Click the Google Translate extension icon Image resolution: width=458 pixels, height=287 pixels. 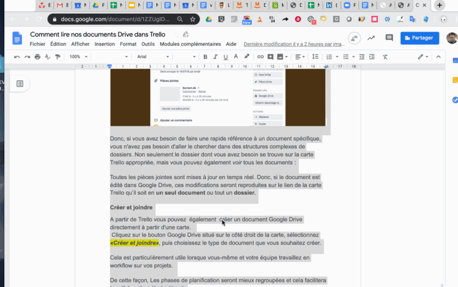coord(413,19)
